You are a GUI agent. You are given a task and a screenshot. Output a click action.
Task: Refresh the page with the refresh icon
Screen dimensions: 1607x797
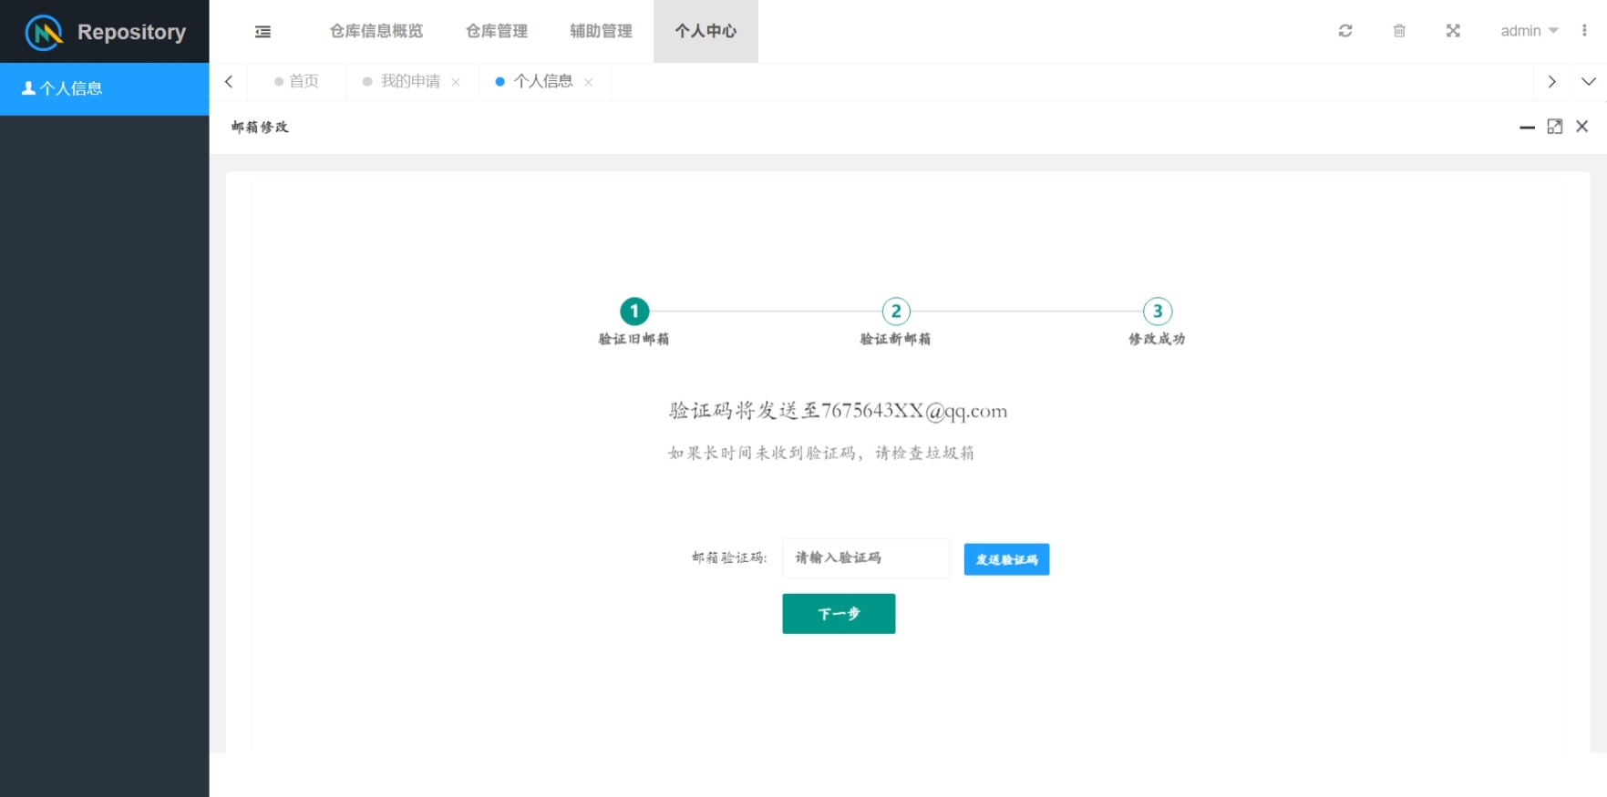pos(1345,31)
